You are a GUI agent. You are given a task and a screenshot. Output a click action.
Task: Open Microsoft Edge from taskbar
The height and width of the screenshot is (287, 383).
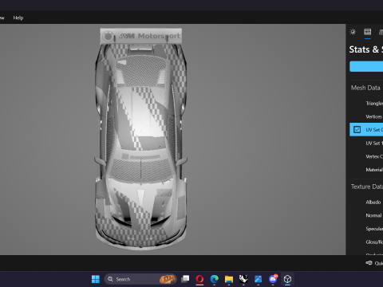click(x=215, y=279)
